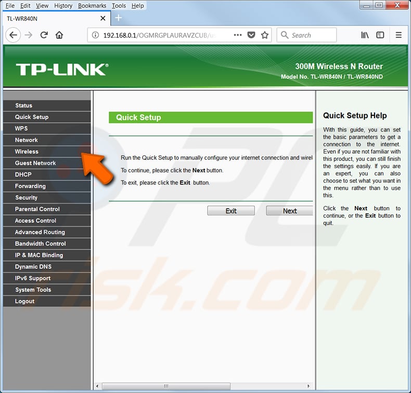411x393 pixels.
Task: Open the Firefox hamburger menu
Action: [399, 35]
